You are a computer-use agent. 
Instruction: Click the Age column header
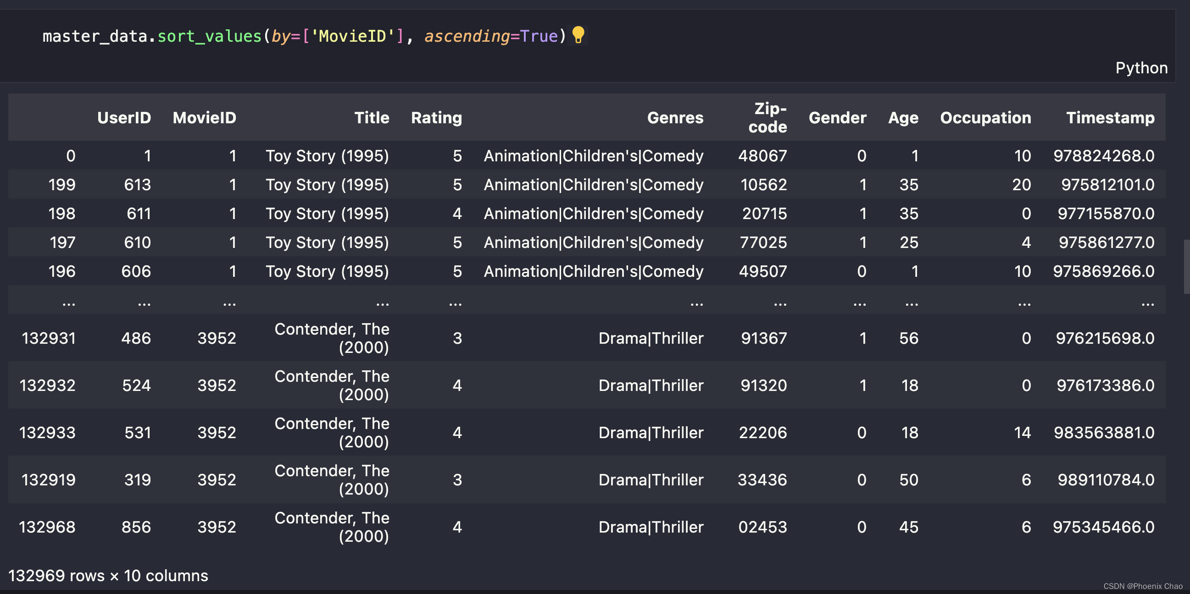pos(903,118)
